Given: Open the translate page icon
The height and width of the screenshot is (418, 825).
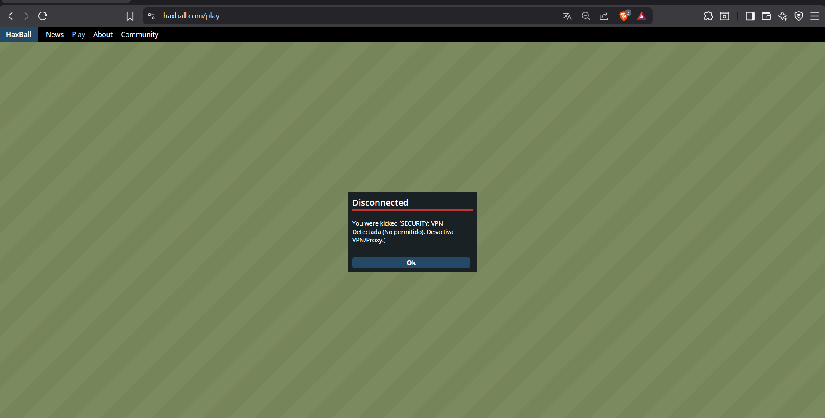Looking at the screenshot, I should [567, 16].
